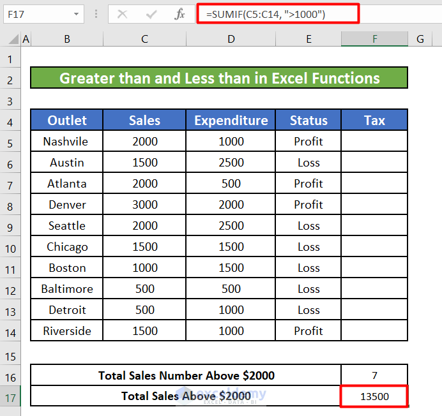Select the Chicago cell
The image size is (442, 416).
(67, 246)
